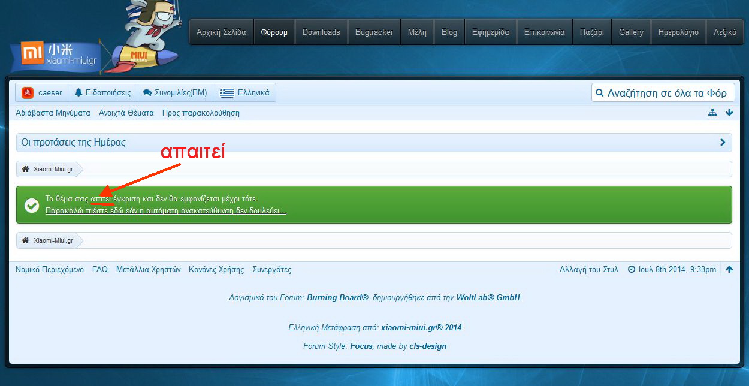Expand Οι προτάσεις της Ημέρας panel
Image resolution: width=749 pixels, height=386 pixels.
coord(723,143)
